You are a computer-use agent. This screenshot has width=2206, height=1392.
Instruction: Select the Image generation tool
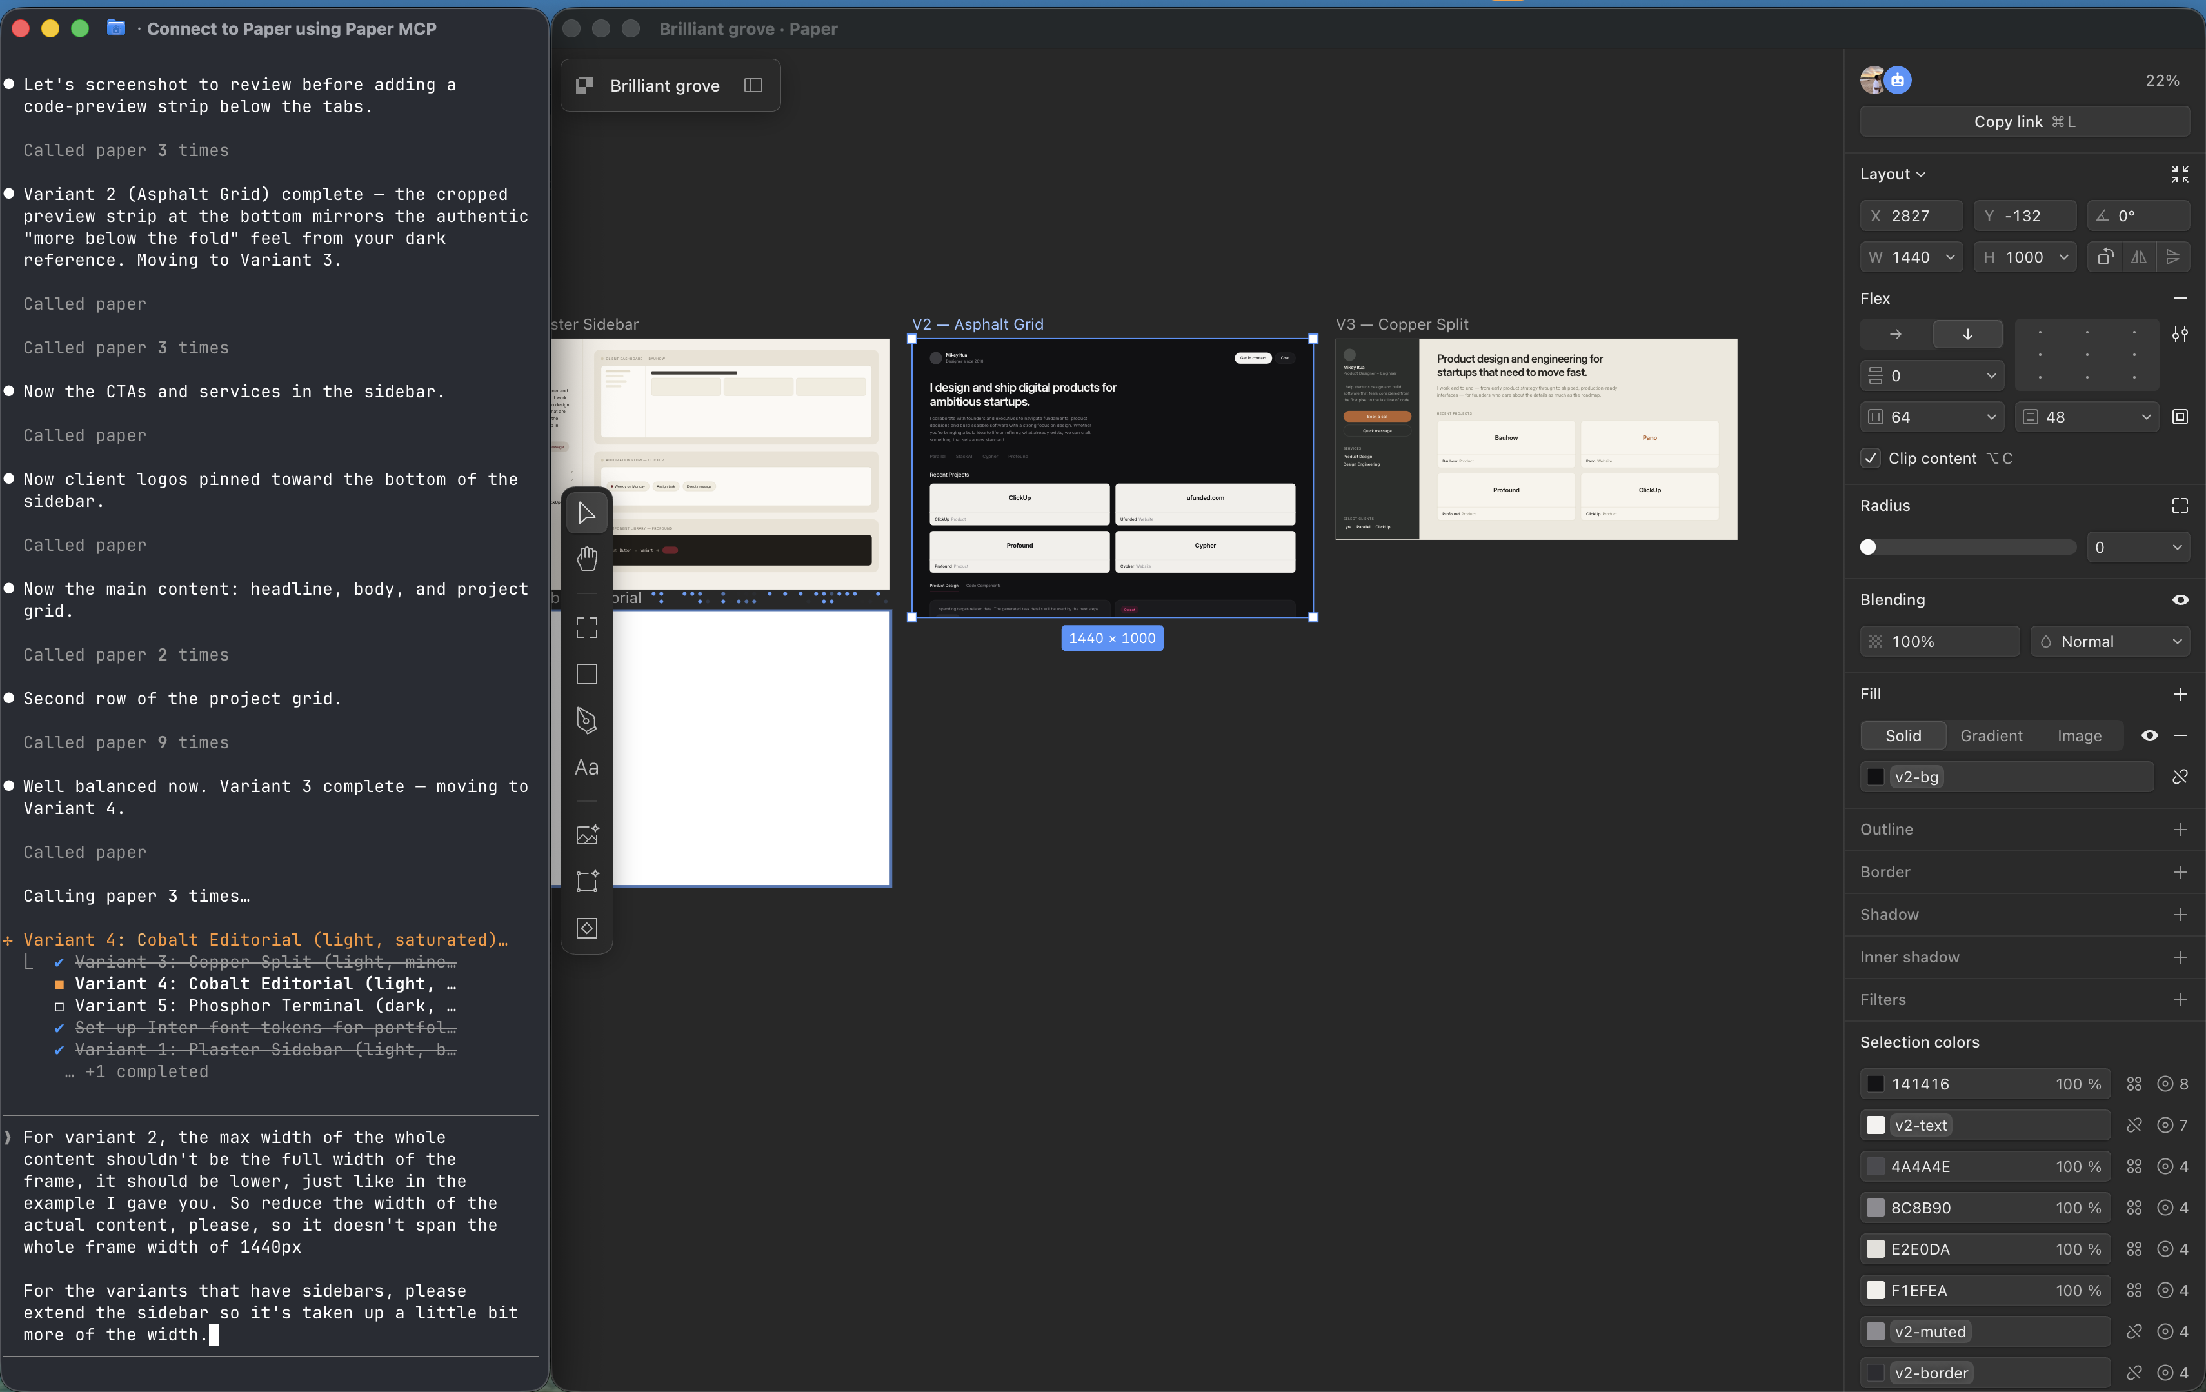[586, 835]
